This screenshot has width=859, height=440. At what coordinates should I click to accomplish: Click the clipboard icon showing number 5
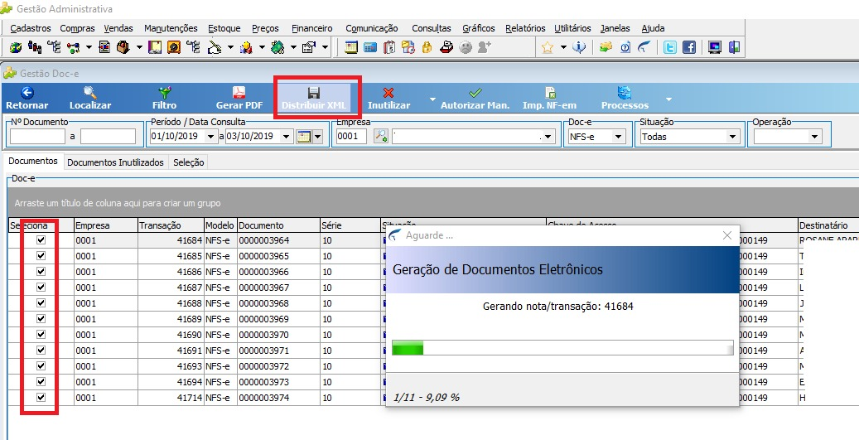coord(389,48)
